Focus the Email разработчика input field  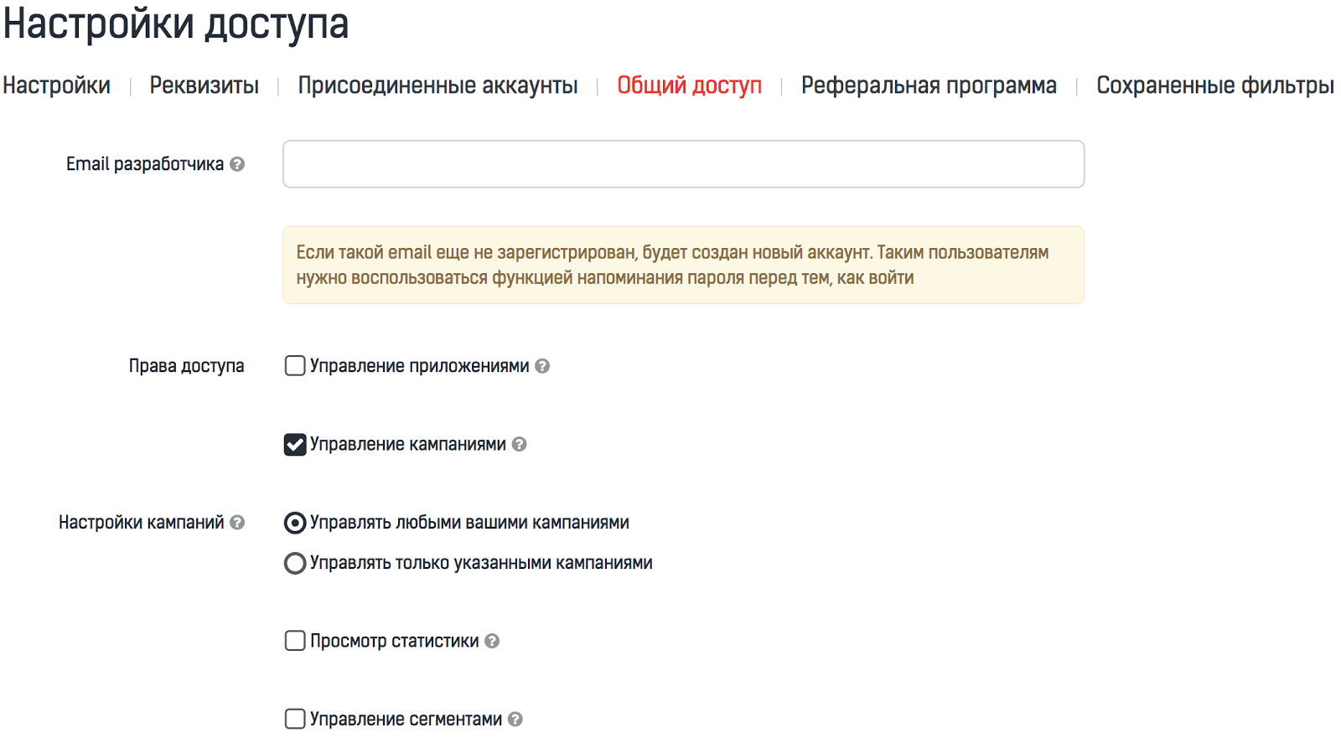tap(683, 164)
